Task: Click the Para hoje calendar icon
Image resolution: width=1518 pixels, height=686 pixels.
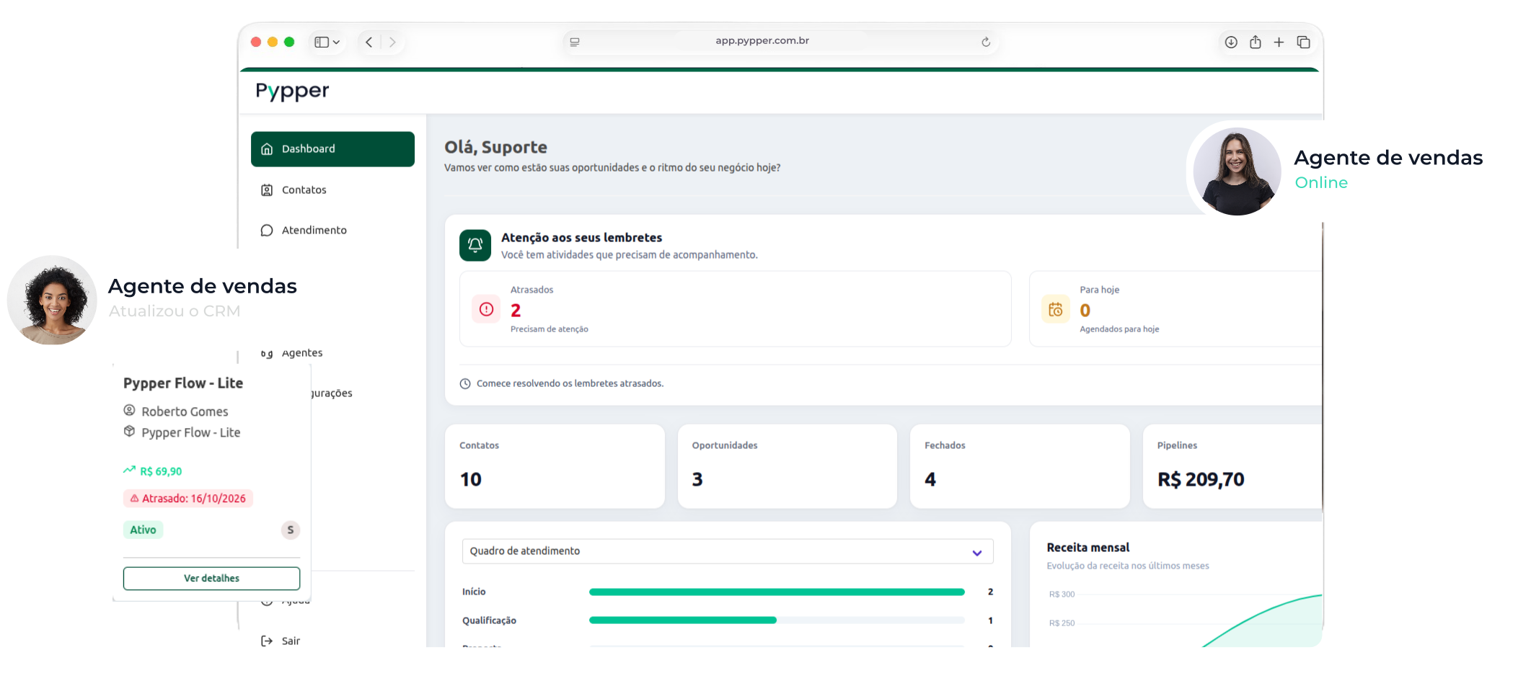Action: 1056,309
